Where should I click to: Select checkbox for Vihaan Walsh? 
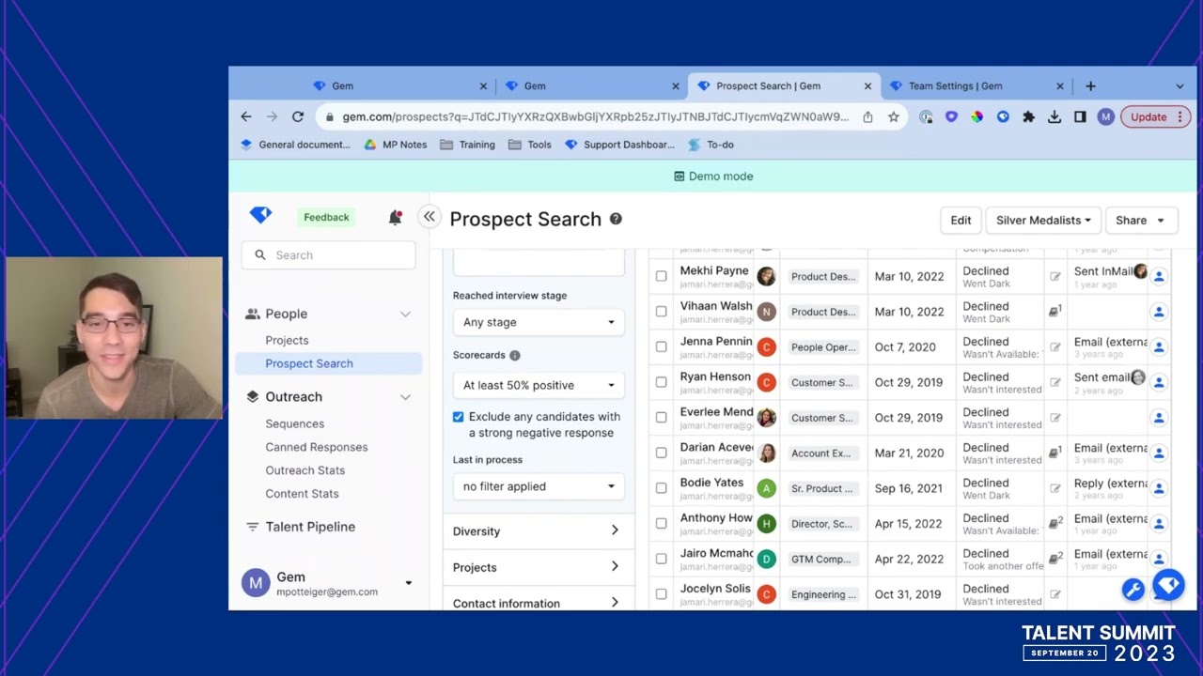[x=661, y=312]
